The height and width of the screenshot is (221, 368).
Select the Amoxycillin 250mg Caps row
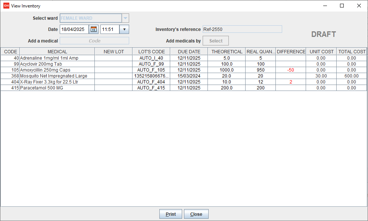pos(56,70)
